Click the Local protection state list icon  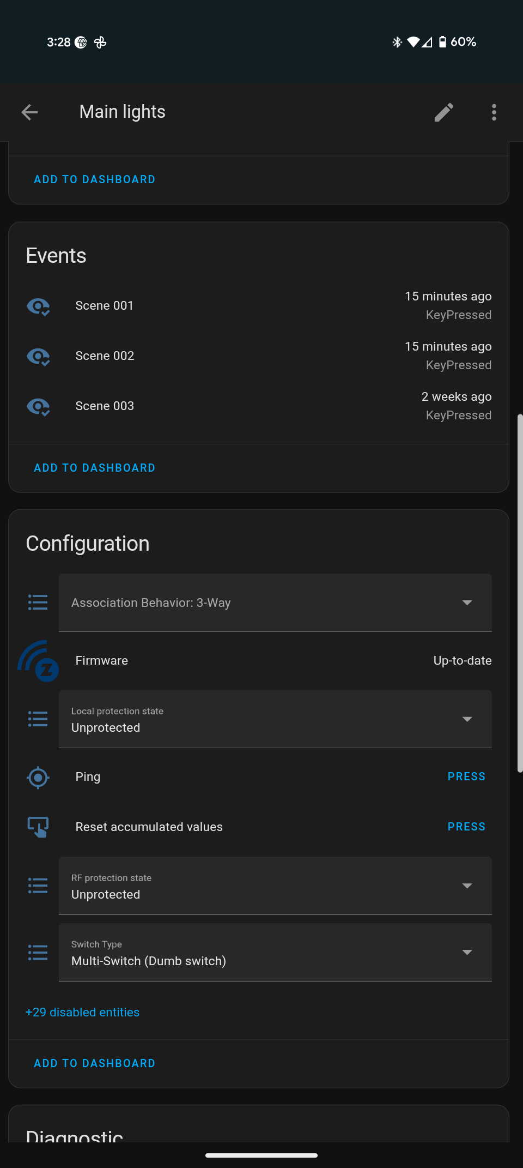pos(38,719)
